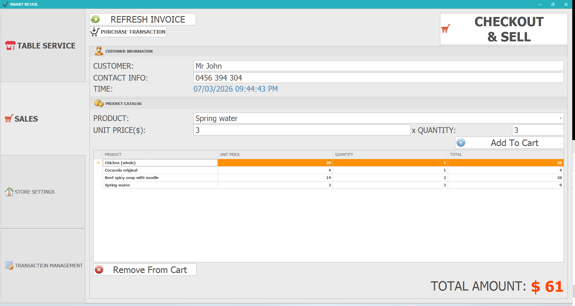Image resolution: width=575 pixels, height=306 pixels.
Task: Click the red cart icon in Checkout & Sell
Action: pyautogui.click(x=446, y=29)
